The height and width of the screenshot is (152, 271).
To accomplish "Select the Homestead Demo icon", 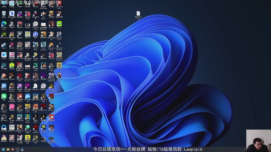I will click(x=59, y=5).
